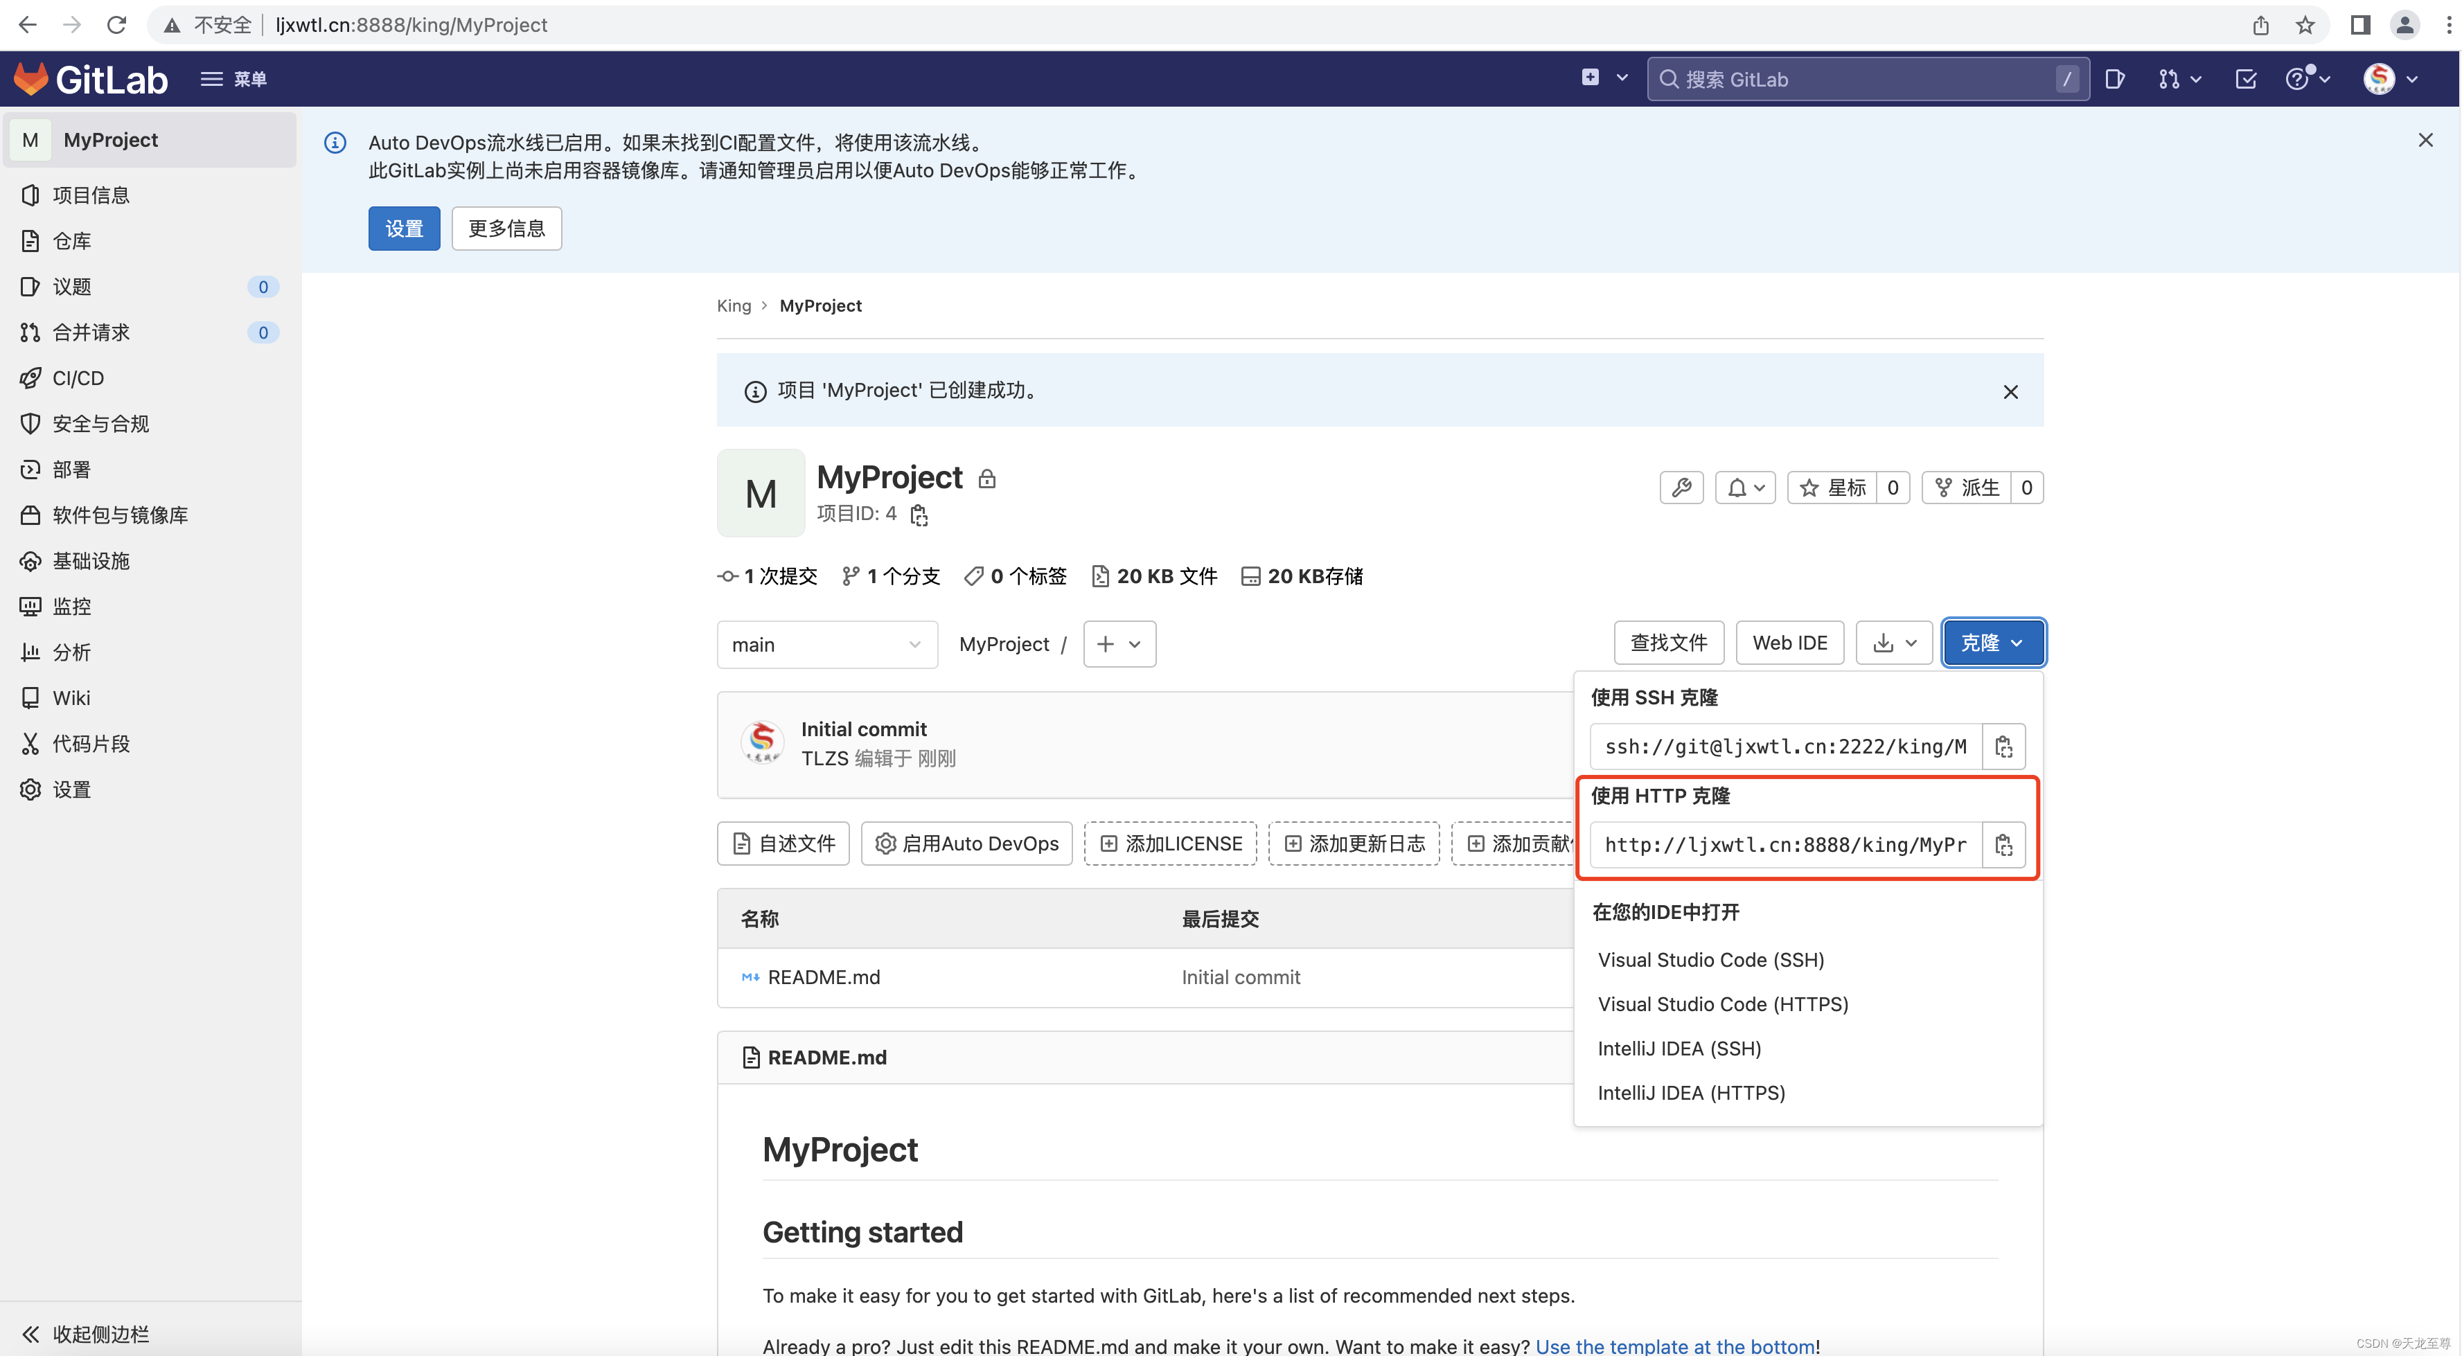
Task: Click the Web IDE button
Action: (x=1790, y=643)
